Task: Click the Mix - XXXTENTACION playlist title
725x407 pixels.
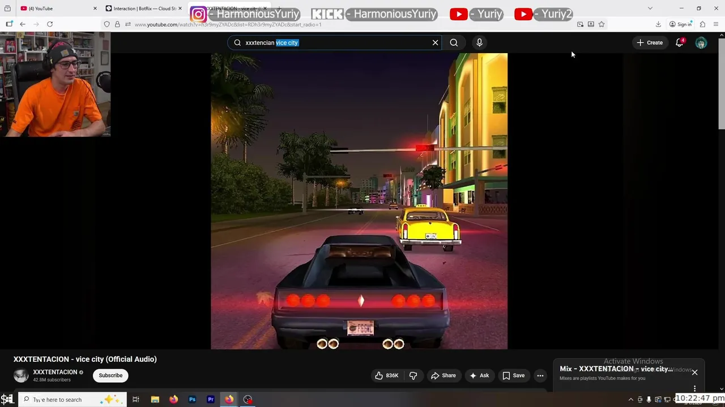Action: click(616, 369)
